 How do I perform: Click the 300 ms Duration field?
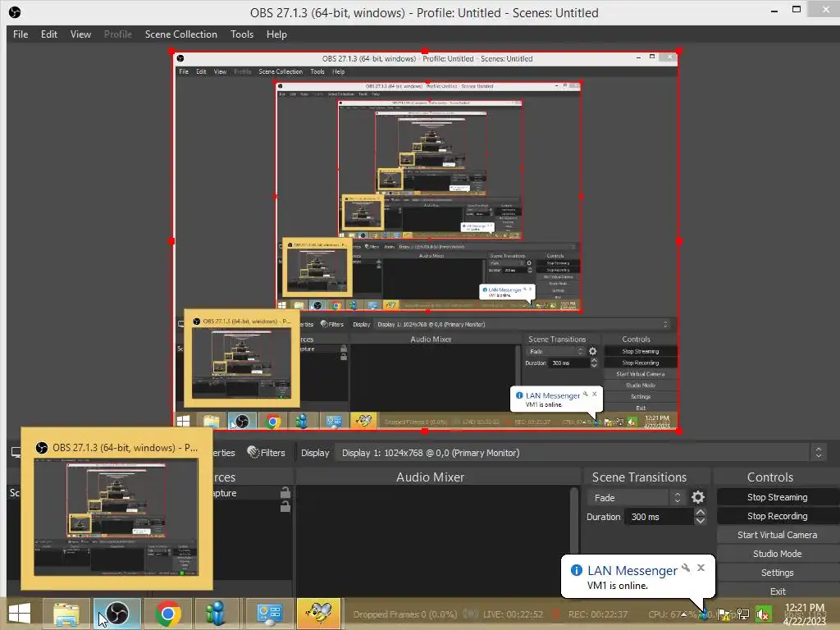click(659, 517)
